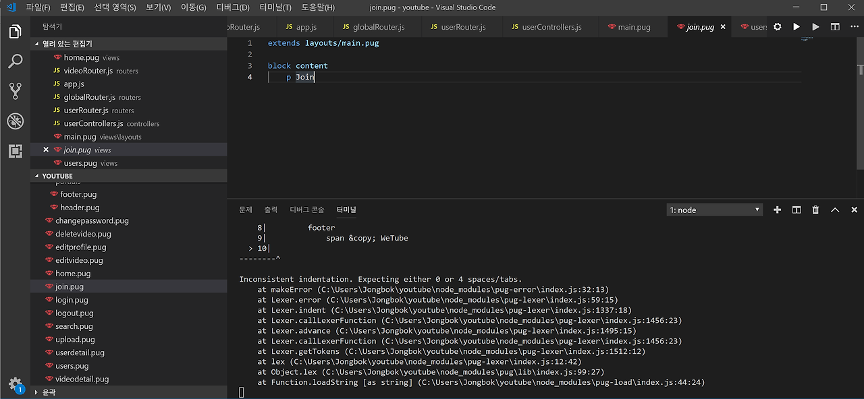Click the first white run play icon
Image resolution: width=864 pixels, height=399 pixels.
click(x=796, y=27)
